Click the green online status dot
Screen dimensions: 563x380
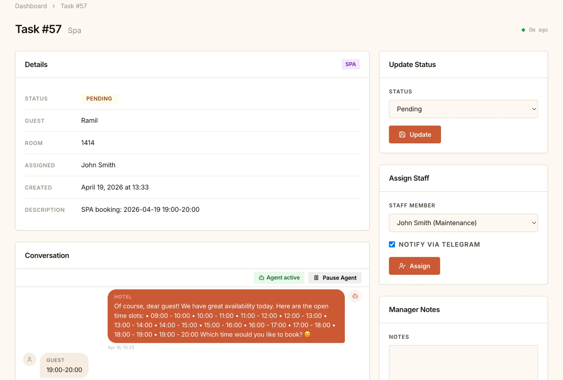(x=523, y=30)
